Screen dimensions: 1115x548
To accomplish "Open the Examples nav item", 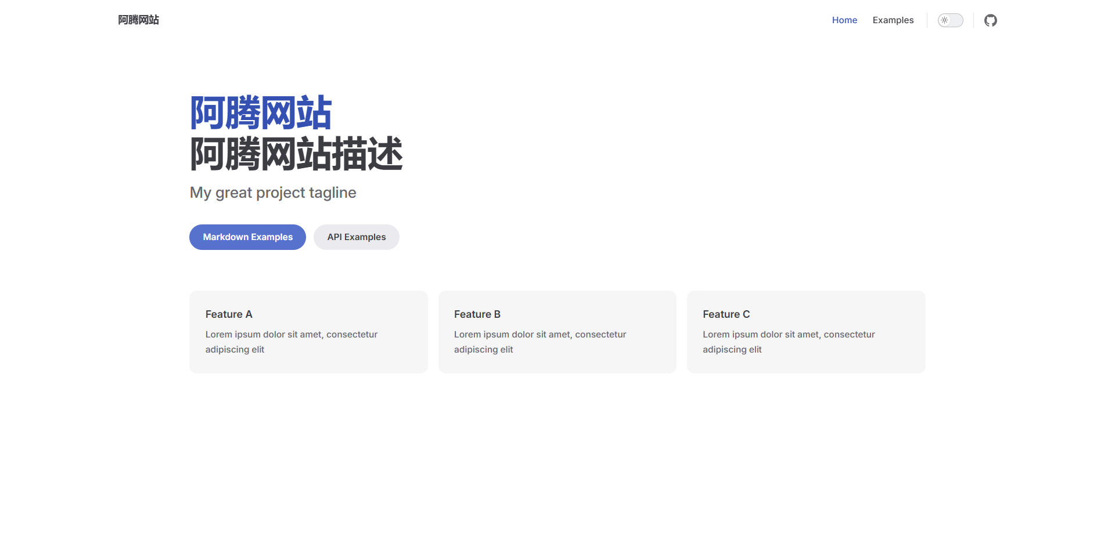I will pos(893,20).
